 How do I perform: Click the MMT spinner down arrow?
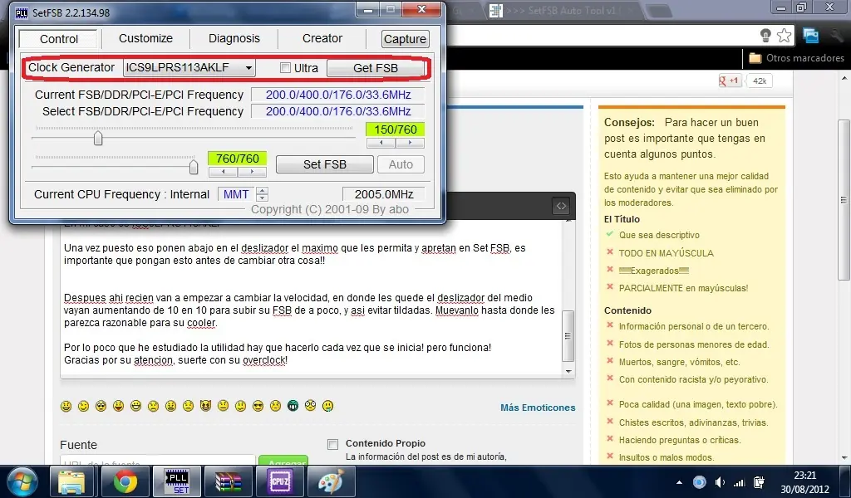(x=262, y=198)
